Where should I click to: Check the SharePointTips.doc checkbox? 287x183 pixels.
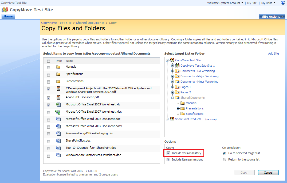tap(48, 141)
